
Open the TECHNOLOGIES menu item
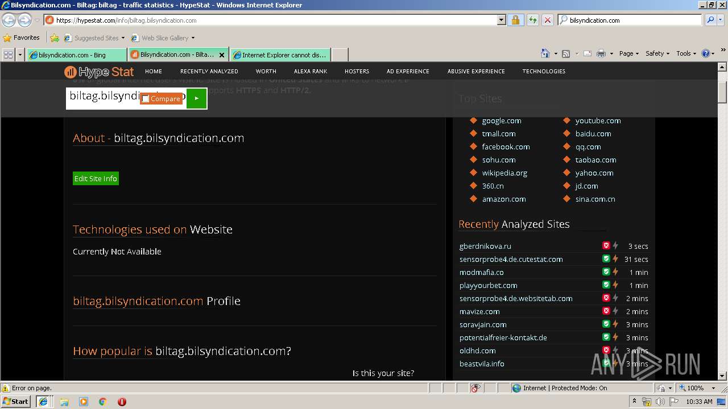544,72
